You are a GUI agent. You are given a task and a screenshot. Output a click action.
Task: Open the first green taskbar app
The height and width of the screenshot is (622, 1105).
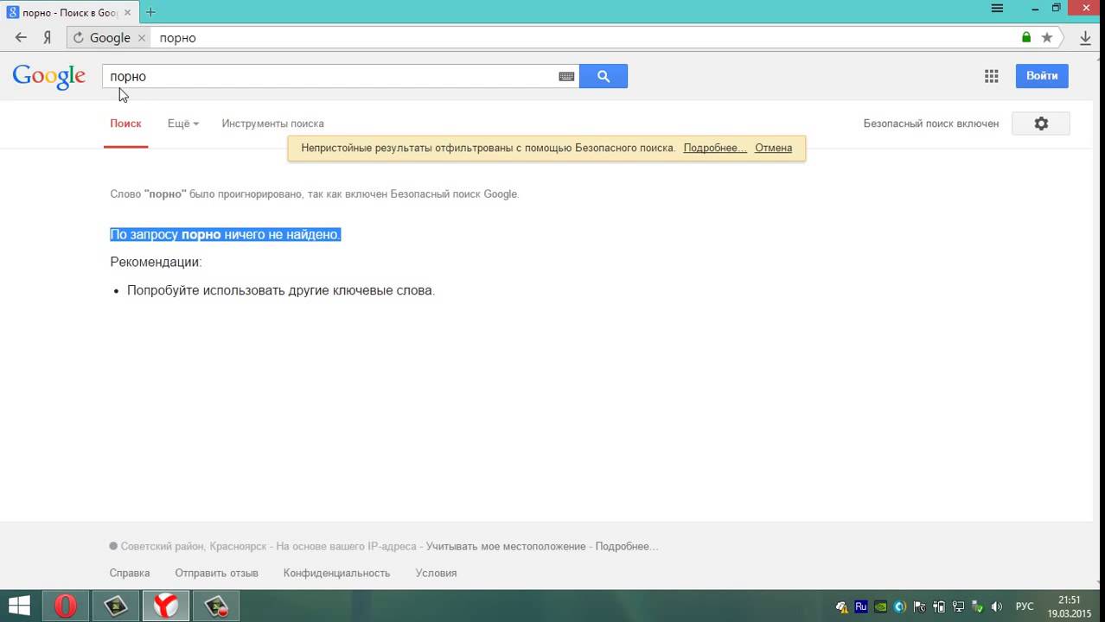point(116,606)
